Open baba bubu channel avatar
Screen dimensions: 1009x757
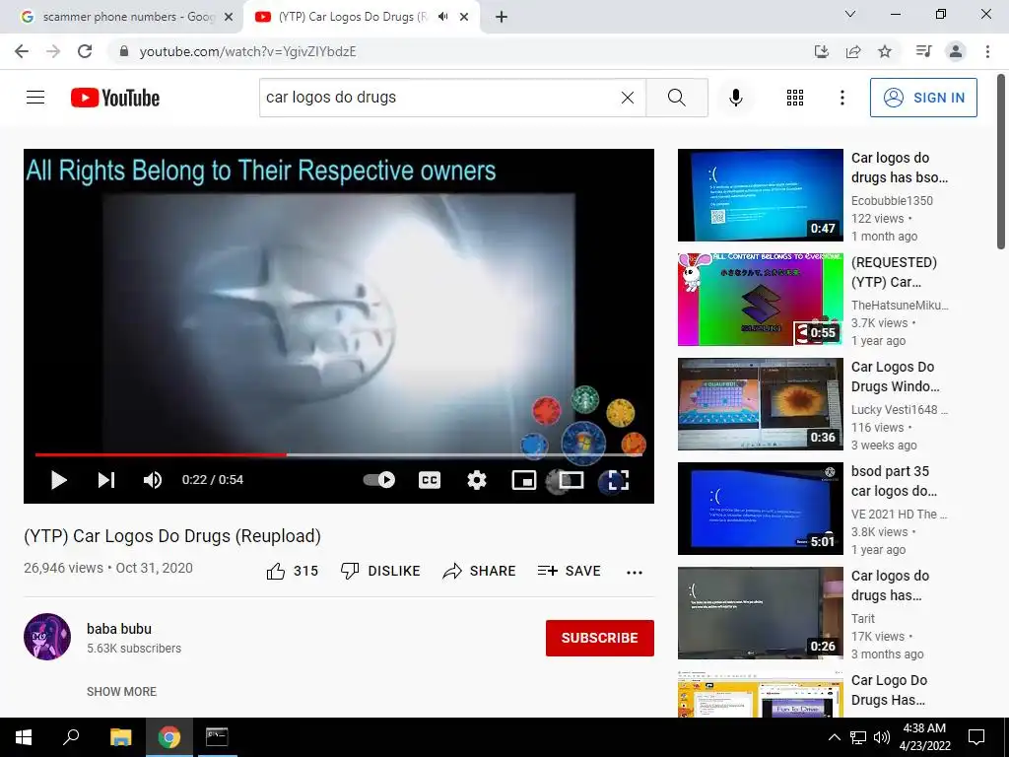(47, 637)
